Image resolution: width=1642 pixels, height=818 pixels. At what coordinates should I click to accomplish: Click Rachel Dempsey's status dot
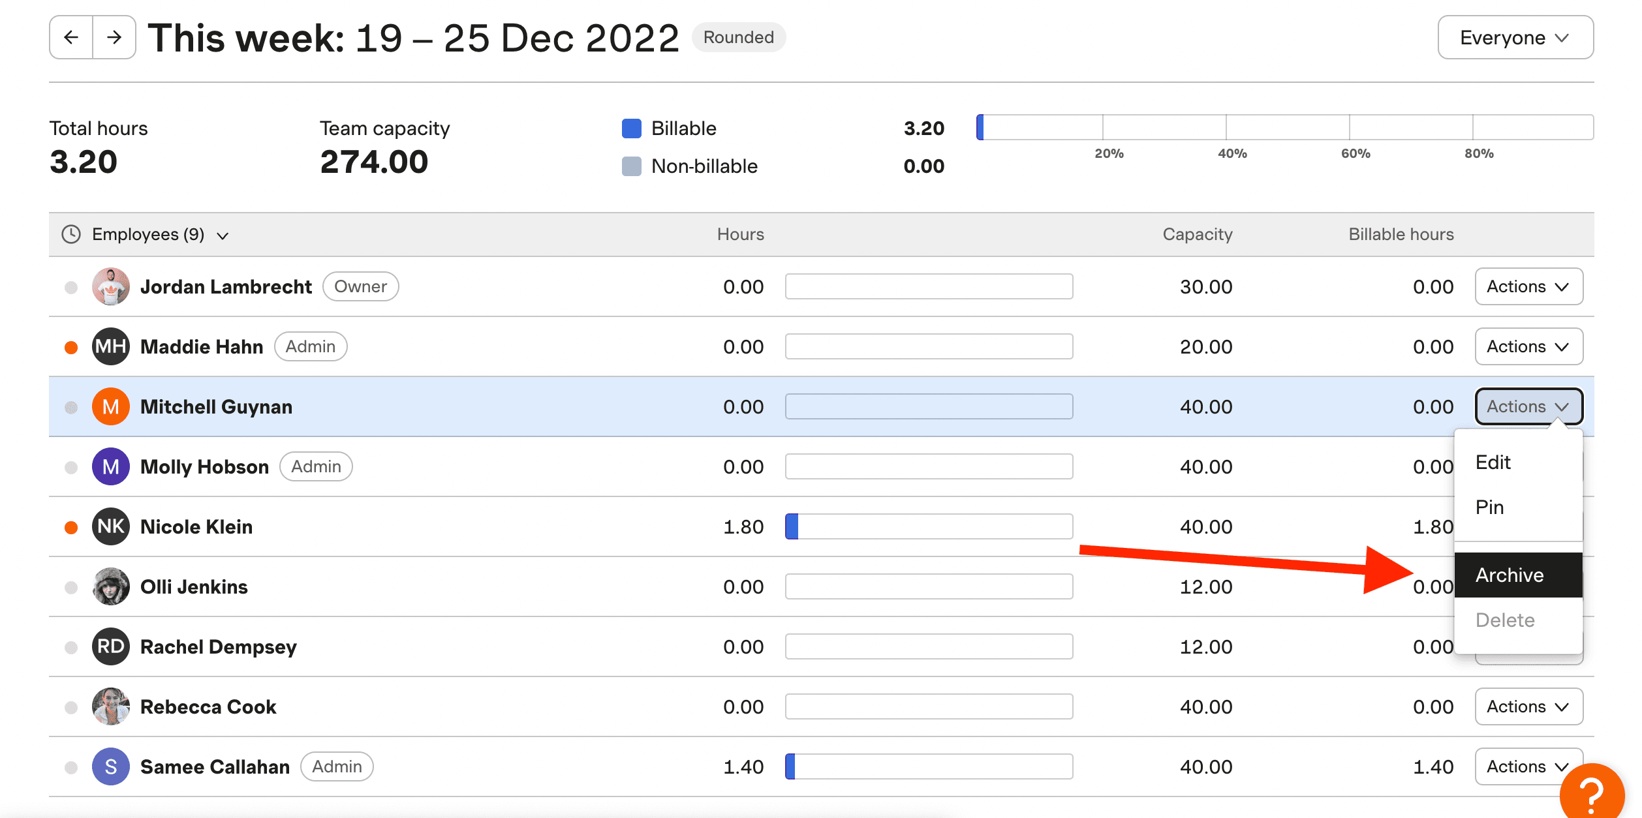[71, 648]
